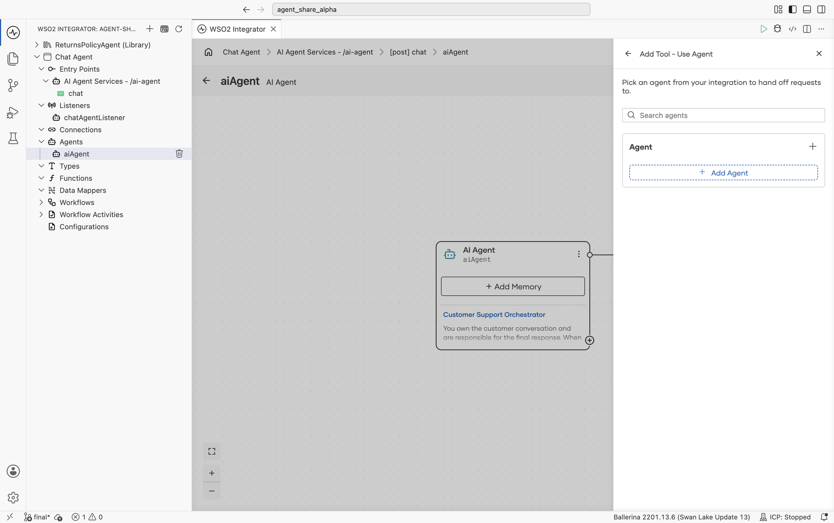Collapse the Listeners section

(x=41, y=105)
